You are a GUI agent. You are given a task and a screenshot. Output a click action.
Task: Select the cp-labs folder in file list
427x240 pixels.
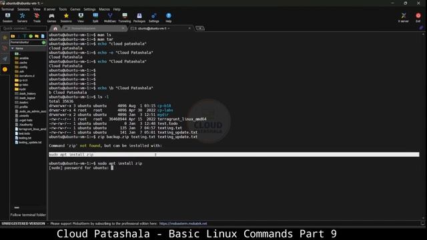21,85
